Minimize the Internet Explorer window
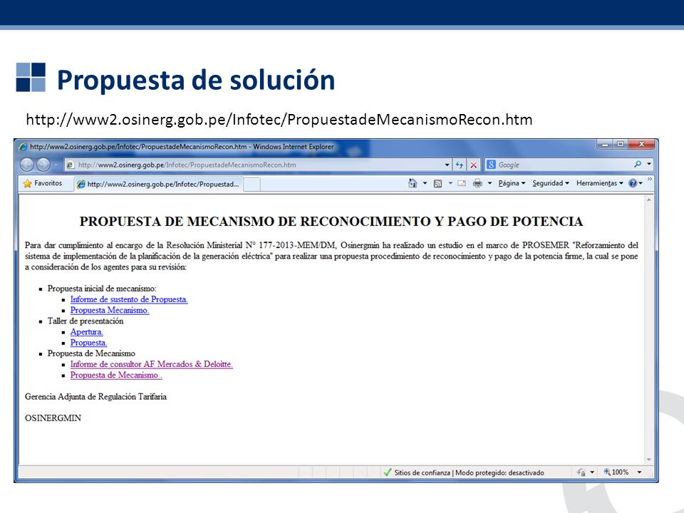 point(605,144)
